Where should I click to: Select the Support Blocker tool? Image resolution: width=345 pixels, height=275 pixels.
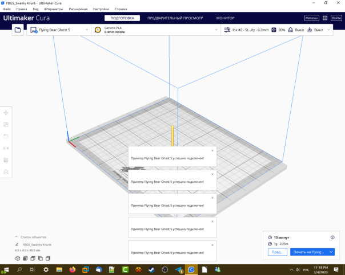point(6,172)
